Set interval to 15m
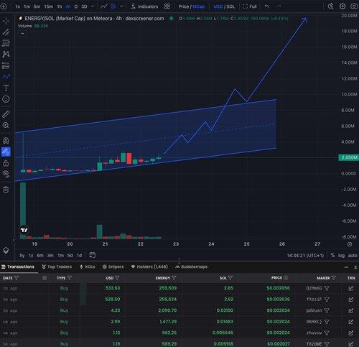Viewport: 359px width, 347px height. pyautogui.click(x=48, y=6)
